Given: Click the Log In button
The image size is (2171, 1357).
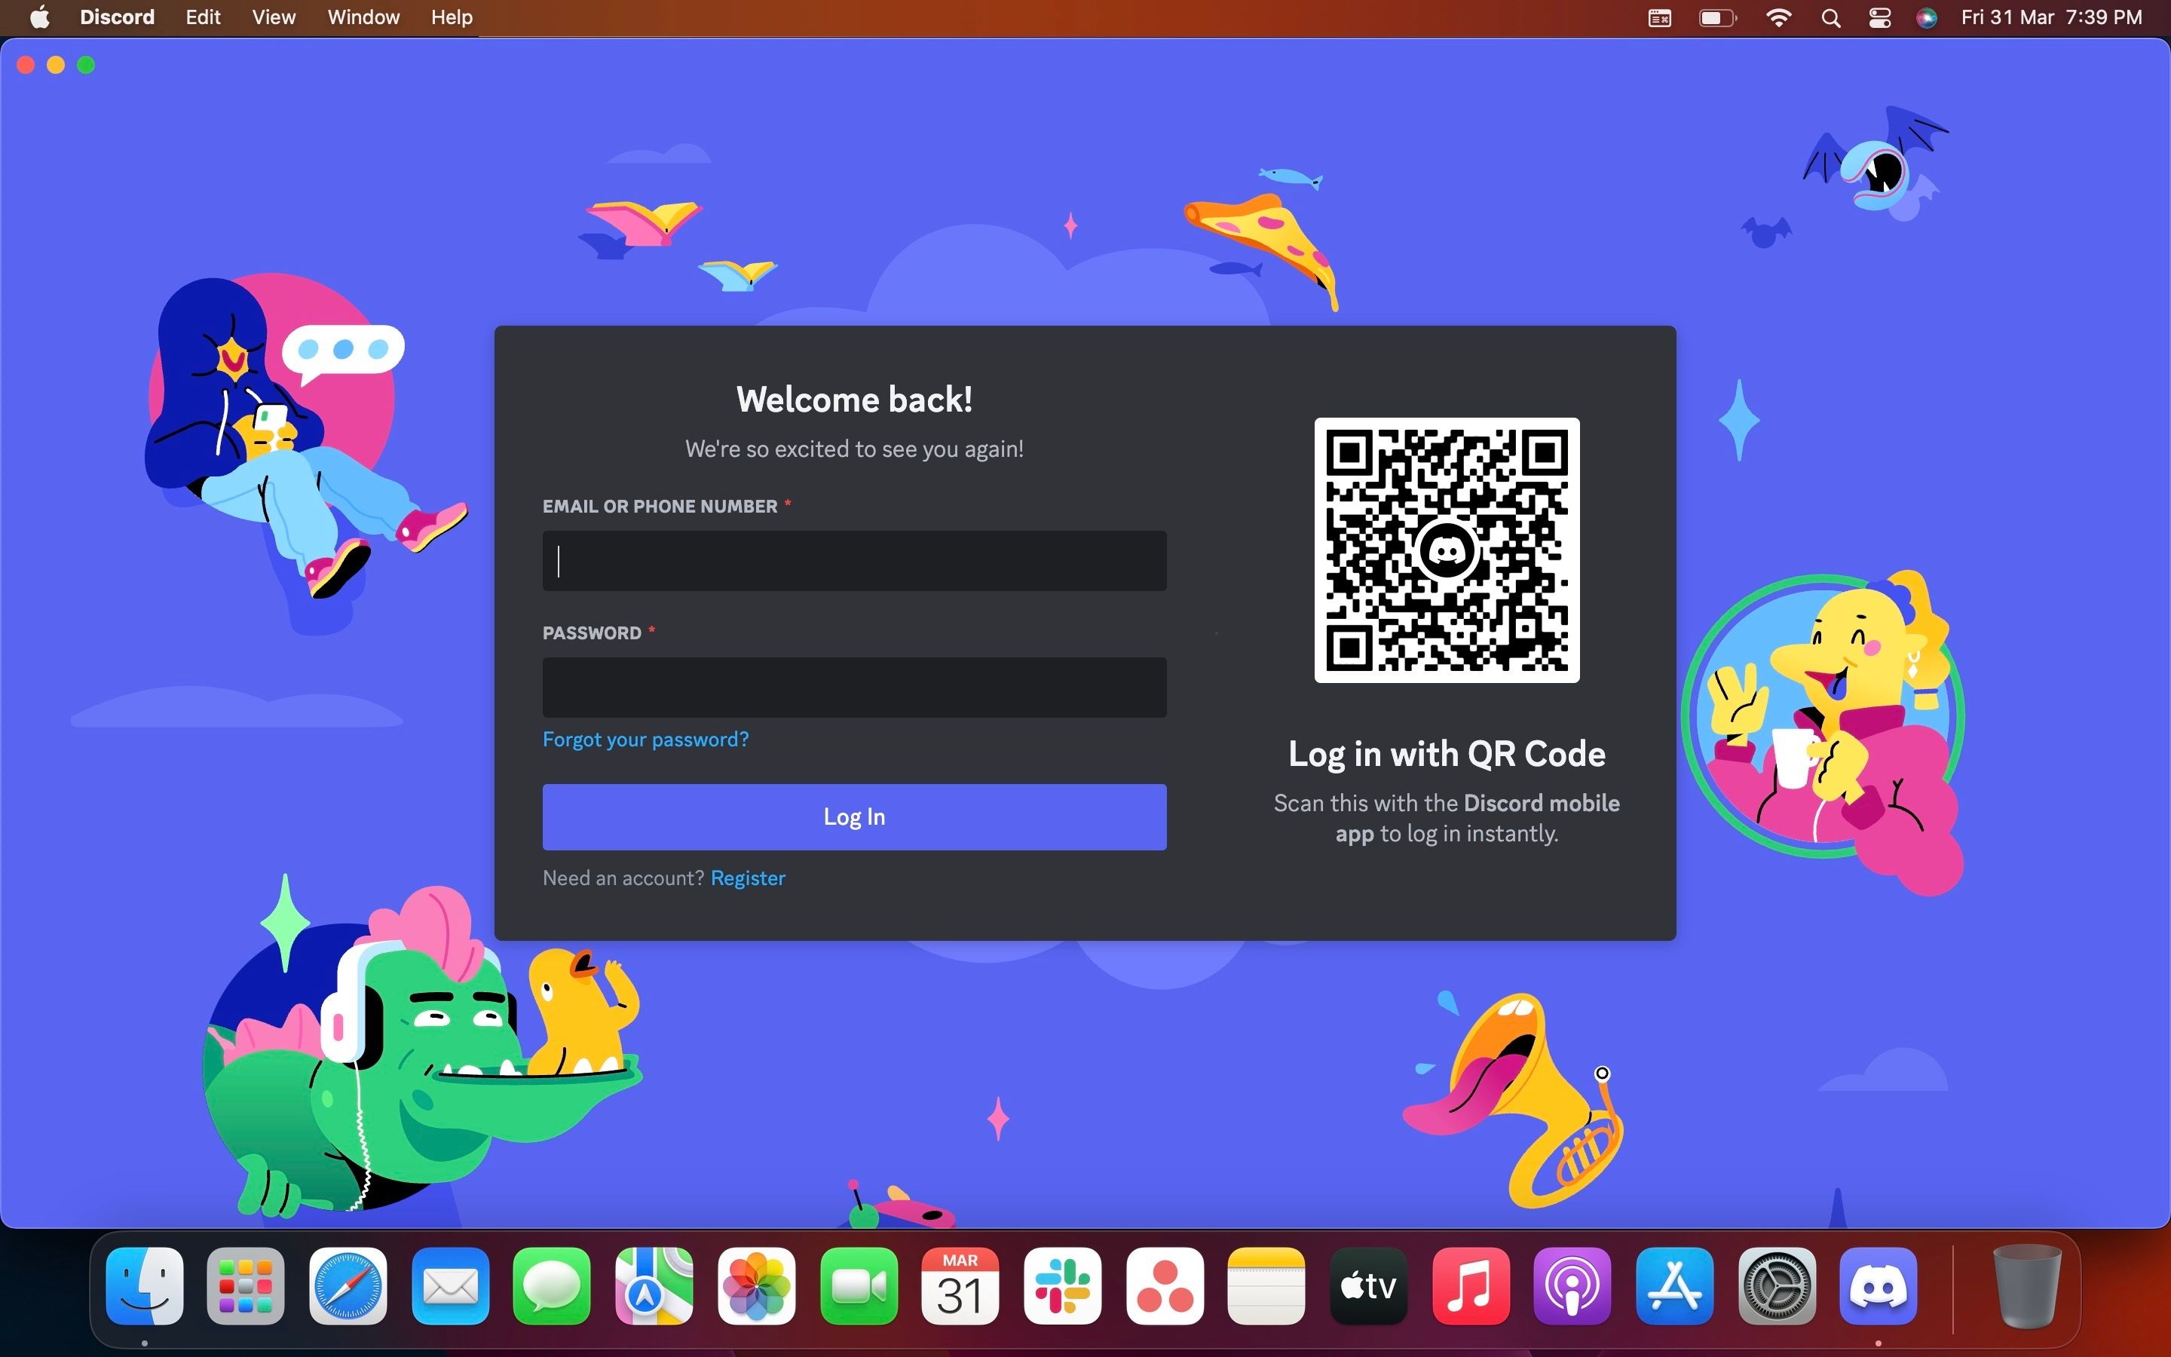Looking at the screenshot, I should [x=854, y=816].
